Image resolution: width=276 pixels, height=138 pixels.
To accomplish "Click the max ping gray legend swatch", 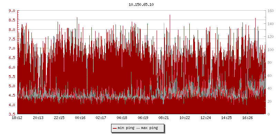I will click(138, 128).
